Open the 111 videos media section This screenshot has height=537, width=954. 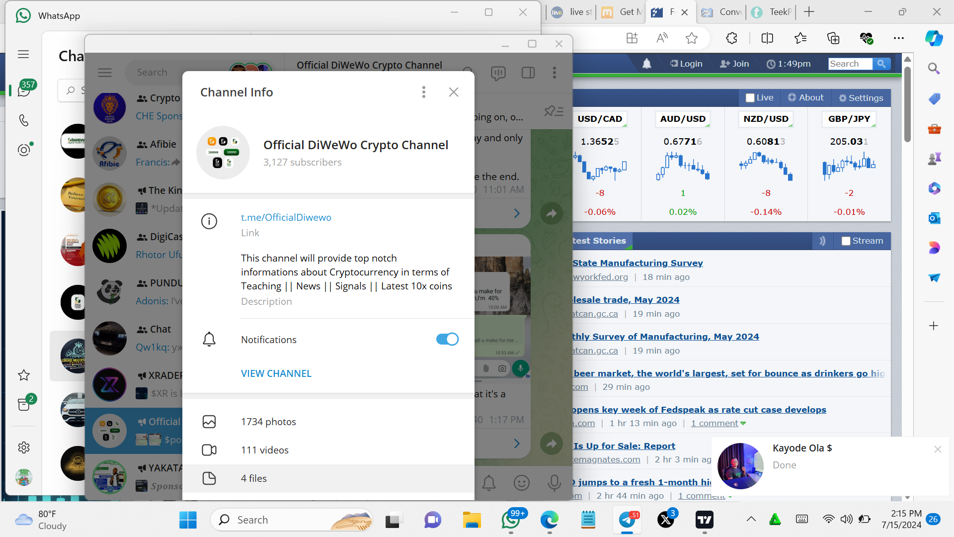[264, 450]
